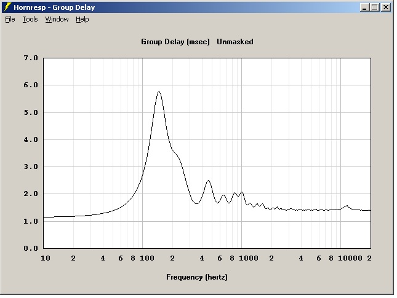
Task: Close the Group Delay window
Action: coord(385,7)
